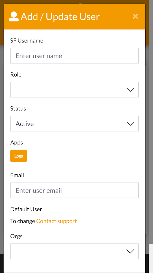Click the Apps section label
This screenshot has width=153, height=273.
pos(16,142)
